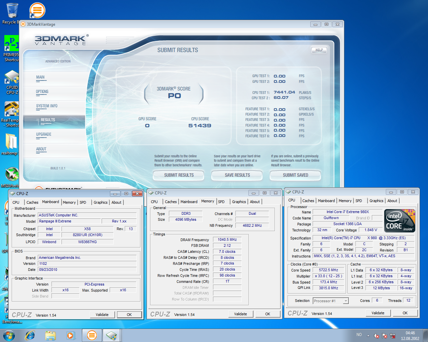Click the Core Speed value 5722.5 MHz
This screenshot has width=428, height=342.
point(329,270)
